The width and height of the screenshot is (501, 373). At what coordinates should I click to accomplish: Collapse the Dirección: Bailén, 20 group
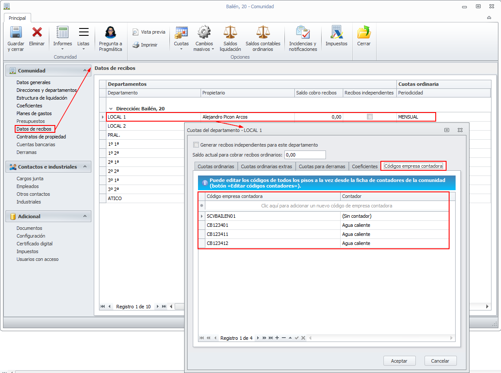coord(111,109)
